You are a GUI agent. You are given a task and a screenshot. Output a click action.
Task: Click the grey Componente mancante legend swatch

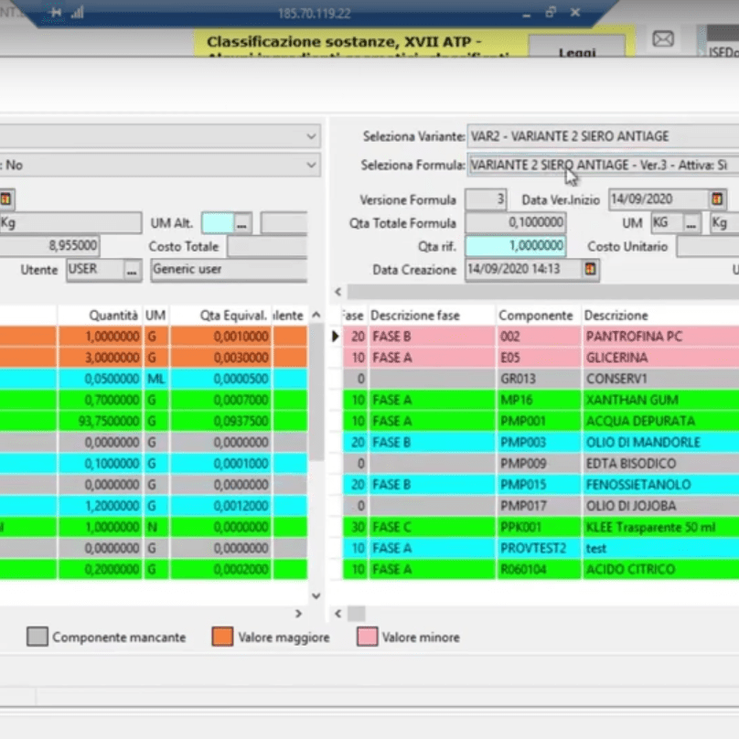click(37, 637)
